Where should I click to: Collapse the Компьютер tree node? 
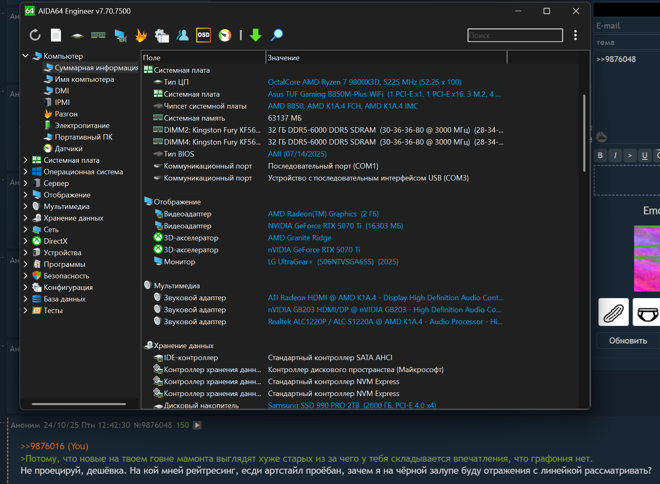pyautogui.click(x=26, y=56)
